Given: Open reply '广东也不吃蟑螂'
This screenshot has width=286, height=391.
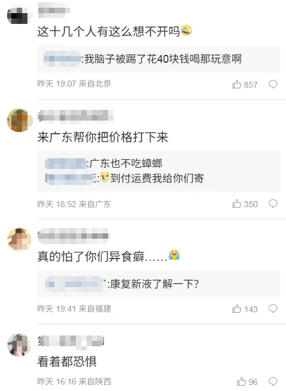Looking at the screenshot, I should pyautogui.click(x=125, y=164).
